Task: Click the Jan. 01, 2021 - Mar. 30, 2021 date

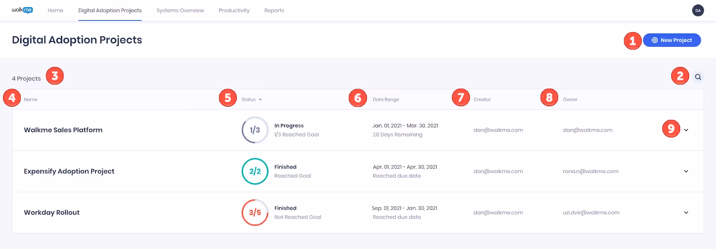Action: tap(405, 126)
